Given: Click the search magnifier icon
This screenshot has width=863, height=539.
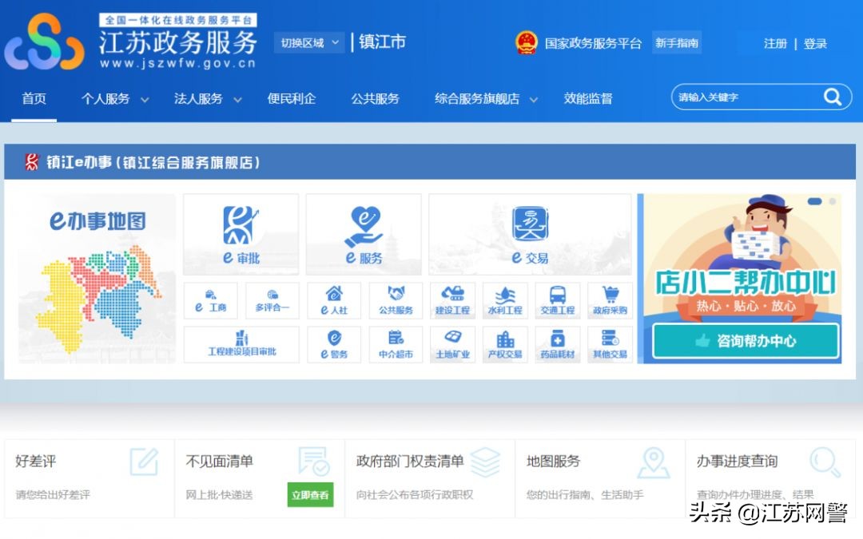Looking at the screenshot, I should pyautogui.click(x=833, y=97).
